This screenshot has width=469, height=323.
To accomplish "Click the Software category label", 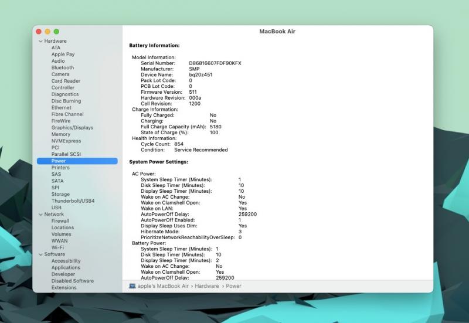I will 55,254.
